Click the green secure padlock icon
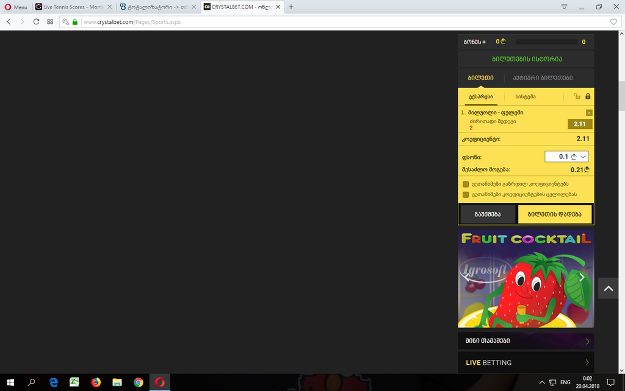 coord(74,22)
